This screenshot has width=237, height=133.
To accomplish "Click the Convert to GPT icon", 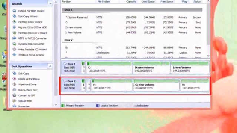I will 14,95.
